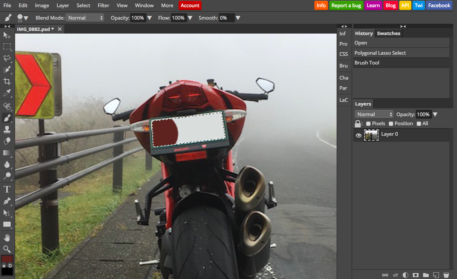Choose the Clone Stamp tool
The height and width of the screenshot is (279, 457).
coord(7,129)
